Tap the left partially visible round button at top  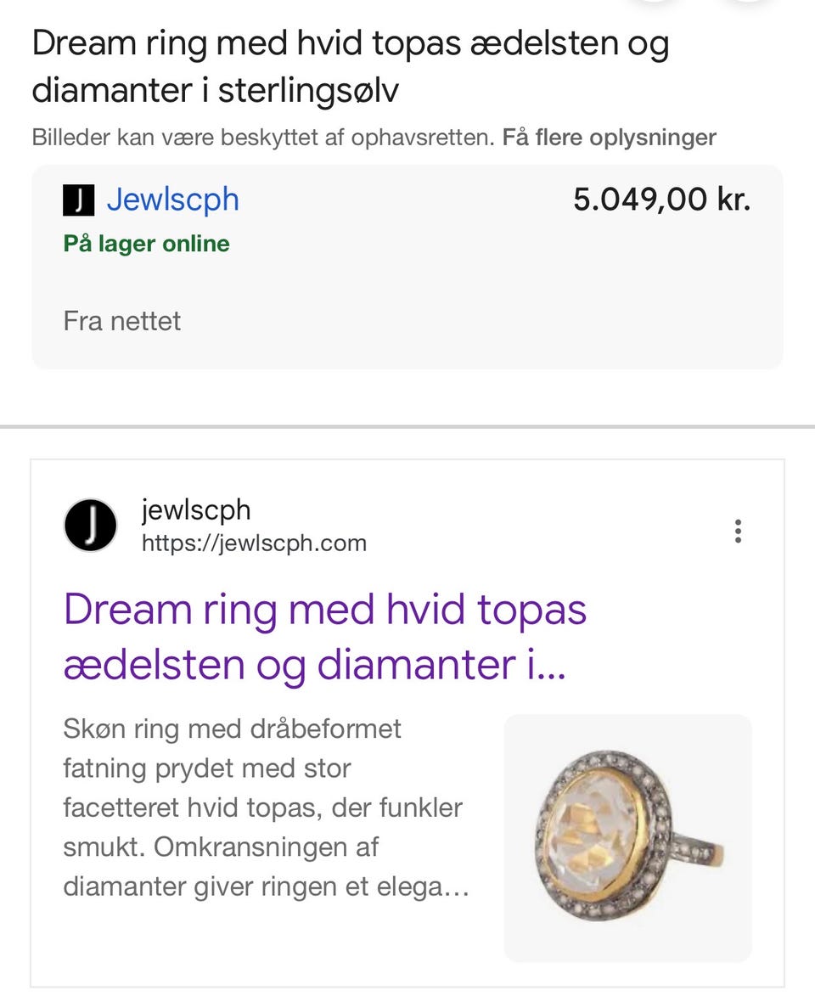(655, 3)
